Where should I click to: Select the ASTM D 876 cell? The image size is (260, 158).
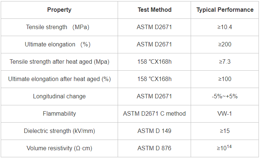click(154, 148)
